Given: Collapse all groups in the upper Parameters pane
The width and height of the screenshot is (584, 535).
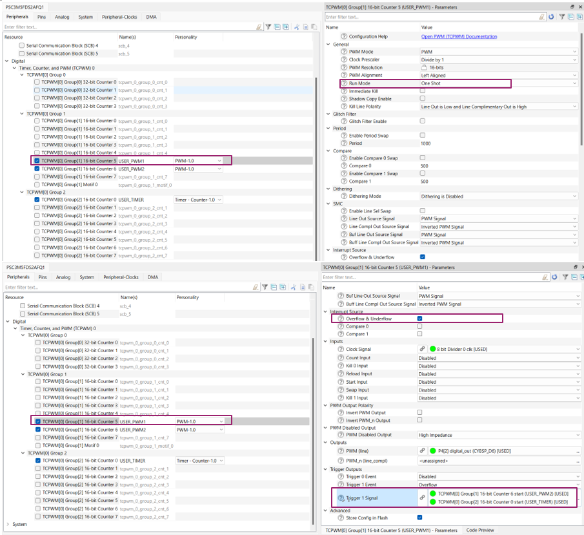Looking at the screenshot, I should click(x=571, y=17).
